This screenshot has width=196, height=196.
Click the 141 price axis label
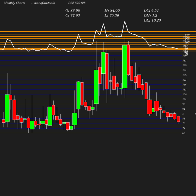click(x=185, y=60)
